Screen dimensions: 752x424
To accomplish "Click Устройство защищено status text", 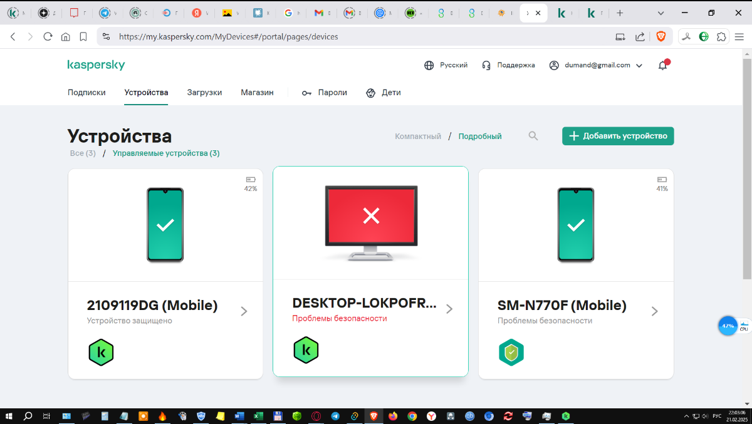I will [x=129, y=321].
